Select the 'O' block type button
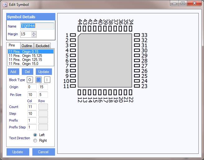Image resolution: width=204 pixels, height=160 pixels. pyautogui.click(x=30, y=80)
